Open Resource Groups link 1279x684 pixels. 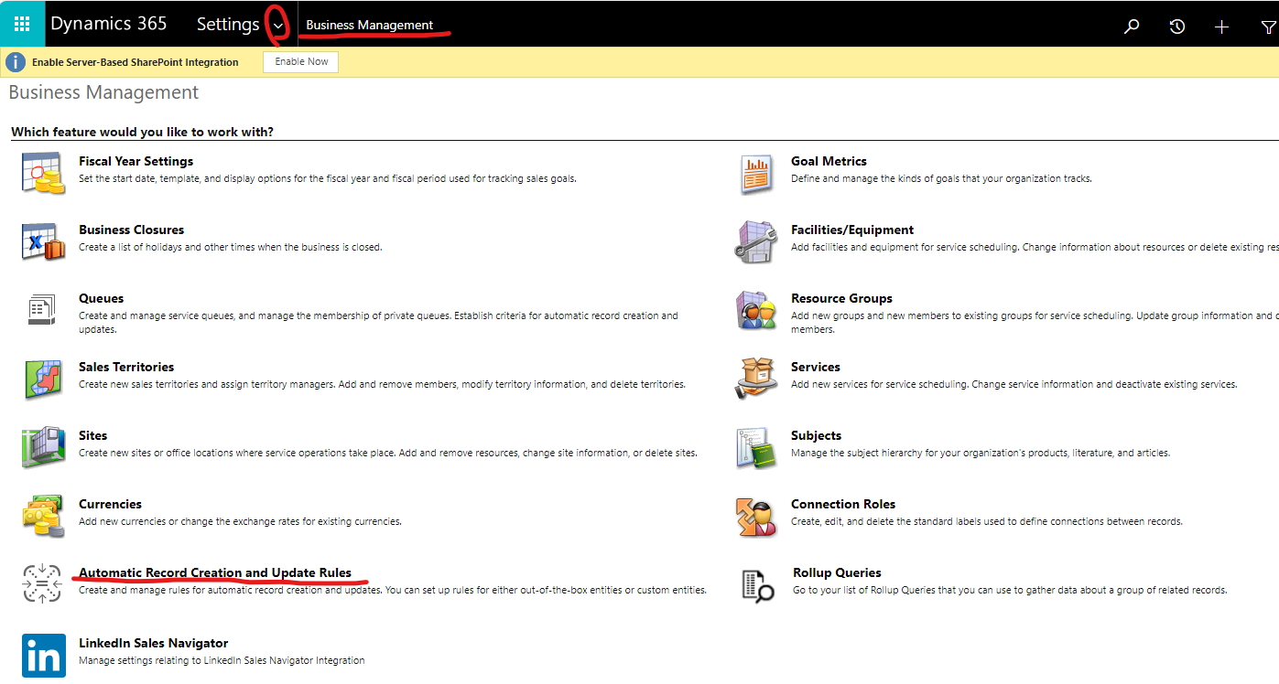(x=841, y=298)
